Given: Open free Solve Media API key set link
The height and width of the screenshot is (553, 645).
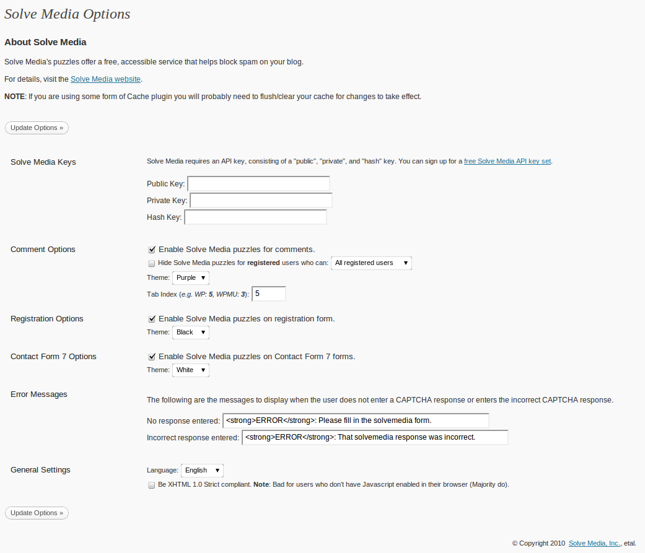Looking at the screenshot, I should (x=507, y=161).
